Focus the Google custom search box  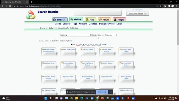pos(135,13)
